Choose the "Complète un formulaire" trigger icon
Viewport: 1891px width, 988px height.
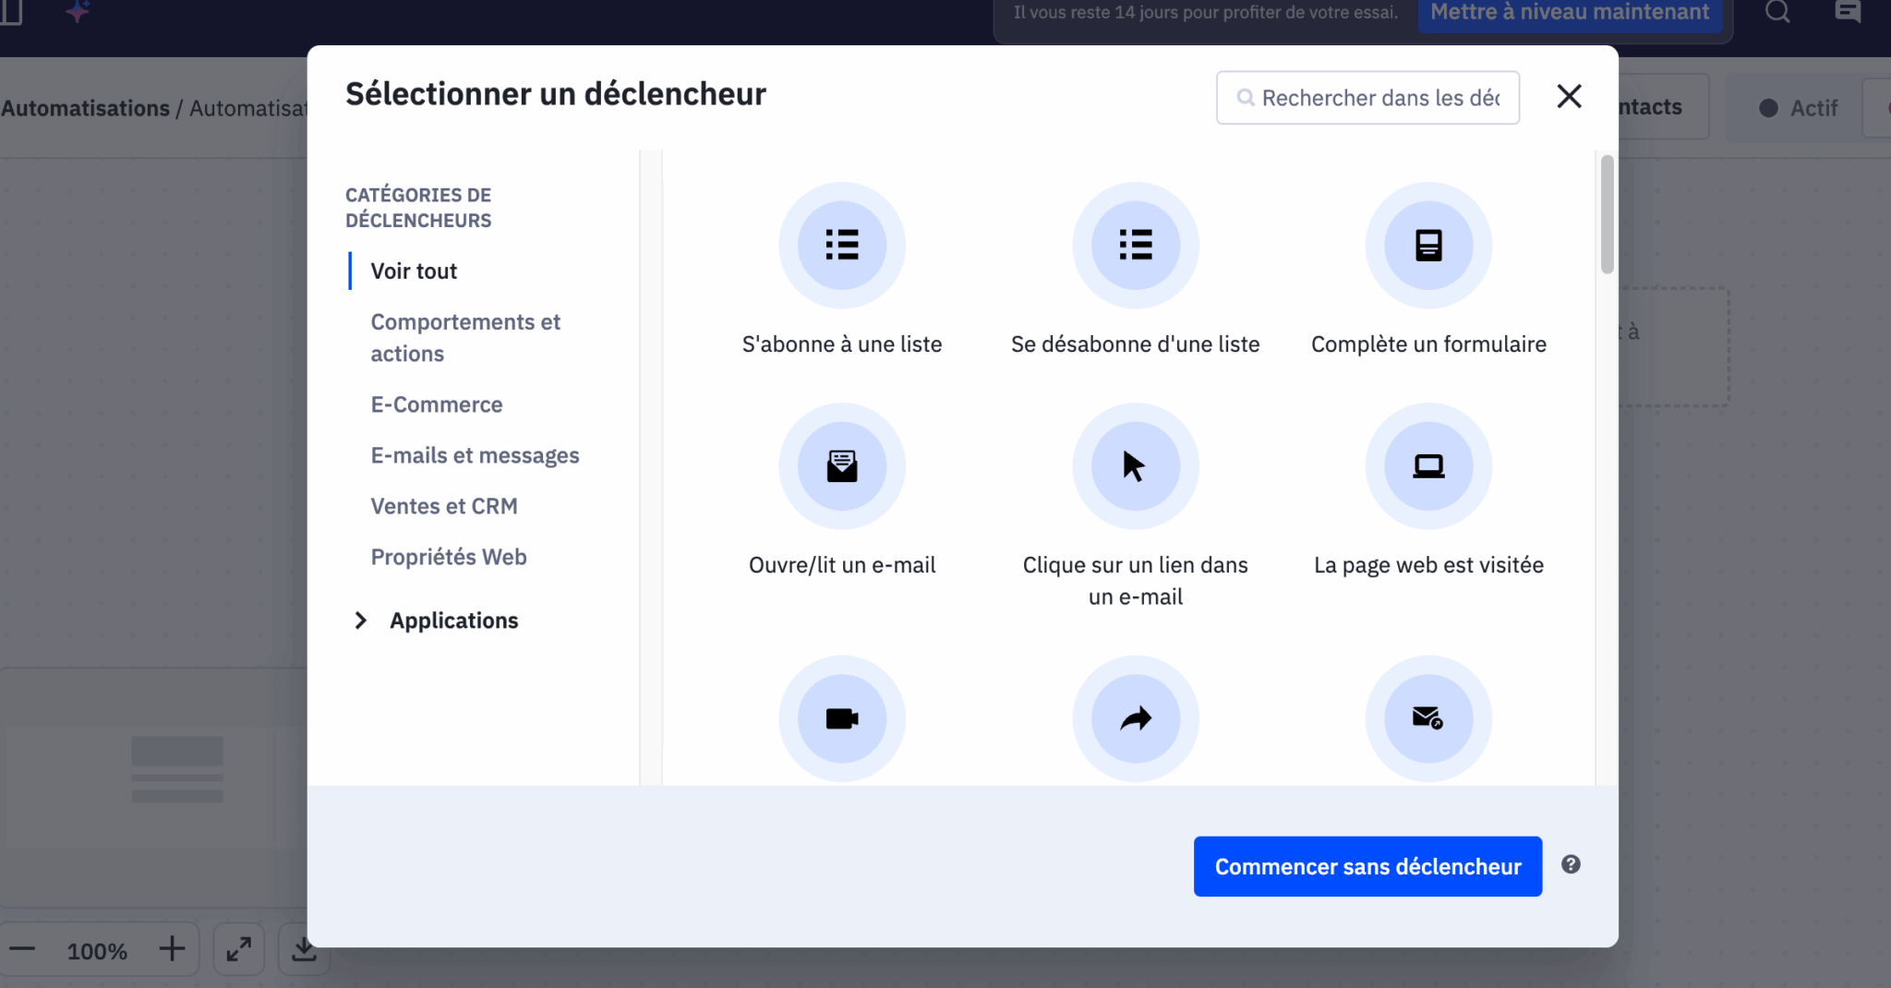pos(1427,245)
